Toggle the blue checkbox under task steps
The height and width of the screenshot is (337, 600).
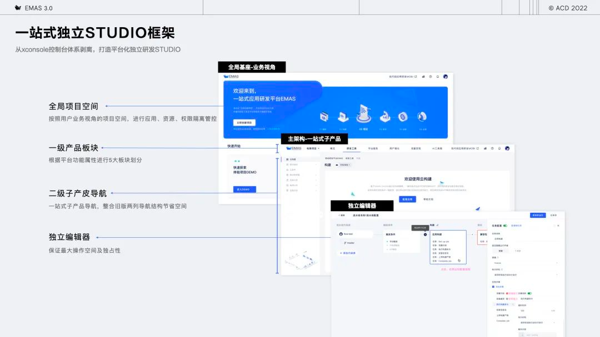click(x=493, y=287)
